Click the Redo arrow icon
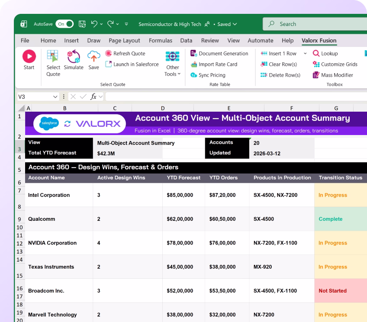 coord(110,24)
